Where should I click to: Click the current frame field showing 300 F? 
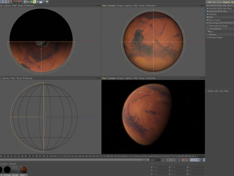click(155, 160)
